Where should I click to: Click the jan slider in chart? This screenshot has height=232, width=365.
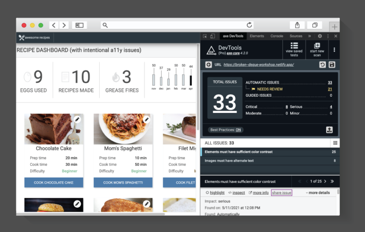click(169, 82)
